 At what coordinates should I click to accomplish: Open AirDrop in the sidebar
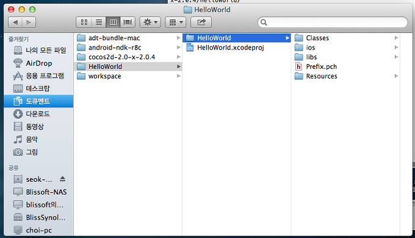click(x=38, y=63)
